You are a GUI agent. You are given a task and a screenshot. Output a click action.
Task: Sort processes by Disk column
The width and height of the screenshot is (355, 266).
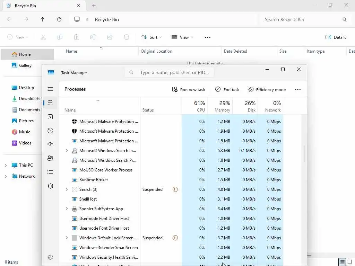[x=245, y=106]
